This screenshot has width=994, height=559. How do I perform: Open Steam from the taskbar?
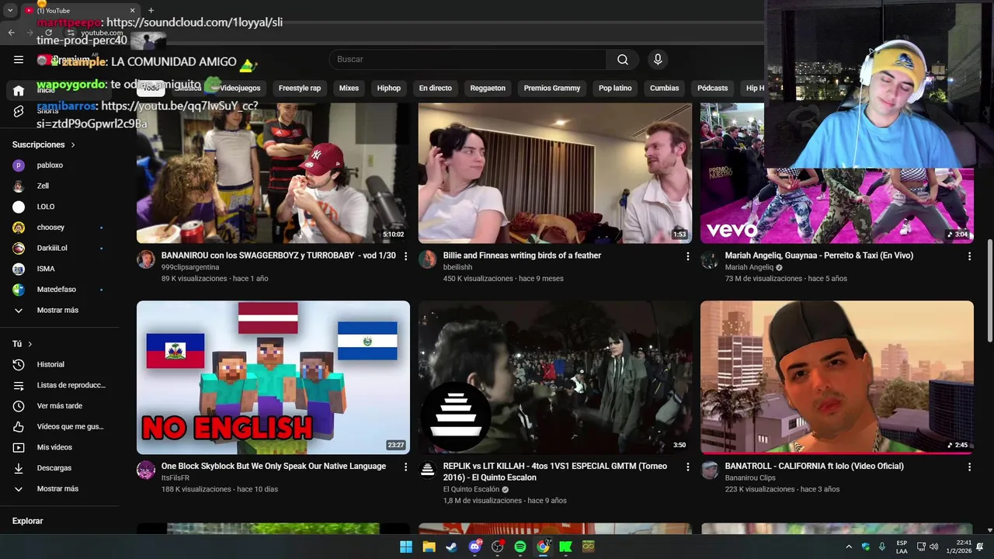451,547
